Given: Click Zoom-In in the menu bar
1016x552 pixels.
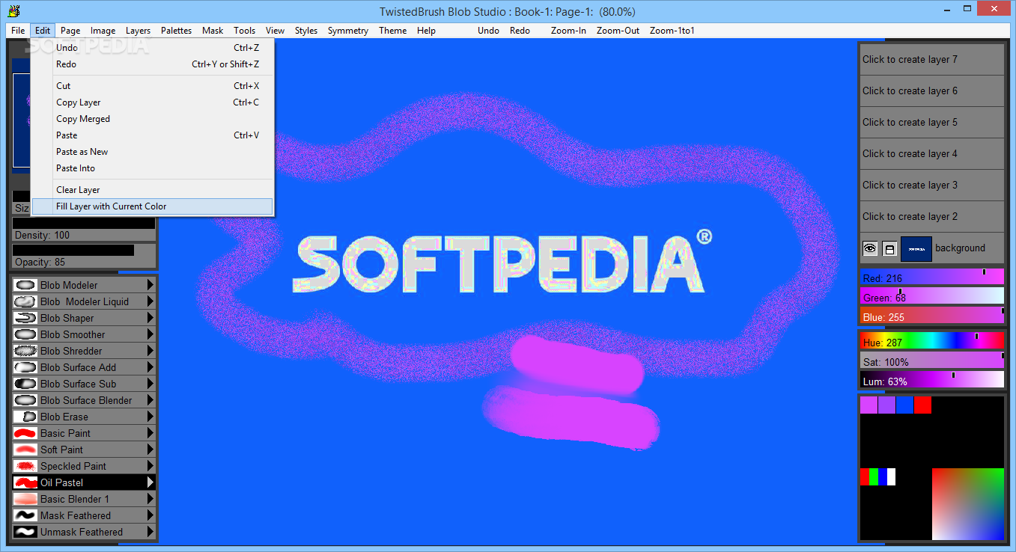Looking at the screenshot, I should click(568, 31).
